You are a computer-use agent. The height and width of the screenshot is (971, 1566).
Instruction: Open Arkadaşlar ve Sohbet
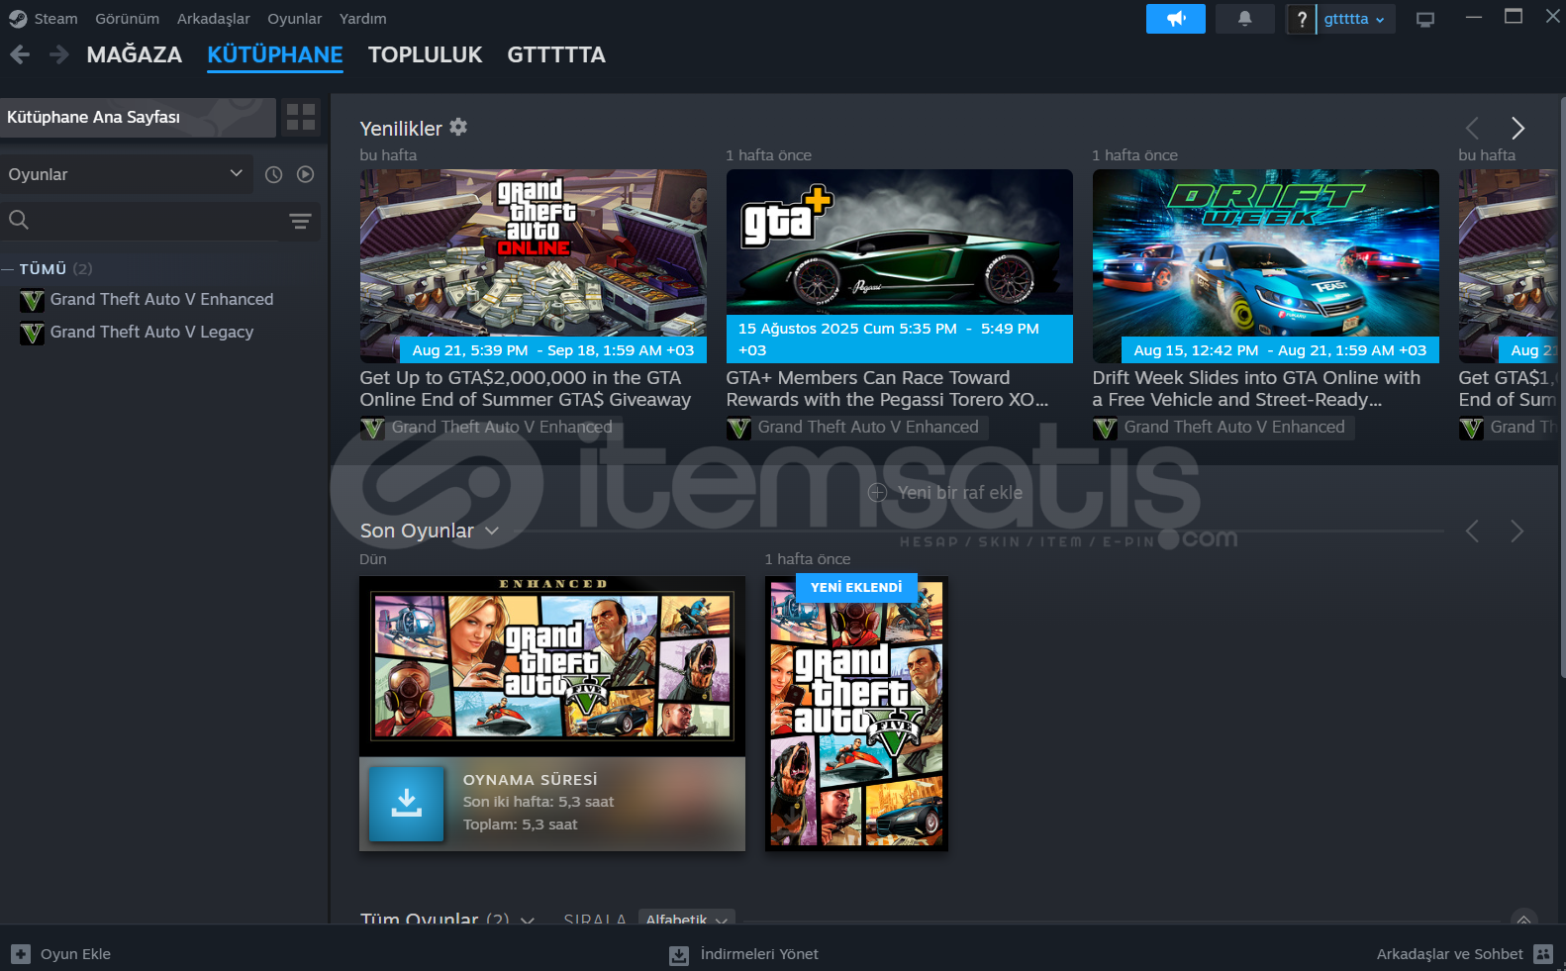click(1449, 954)
